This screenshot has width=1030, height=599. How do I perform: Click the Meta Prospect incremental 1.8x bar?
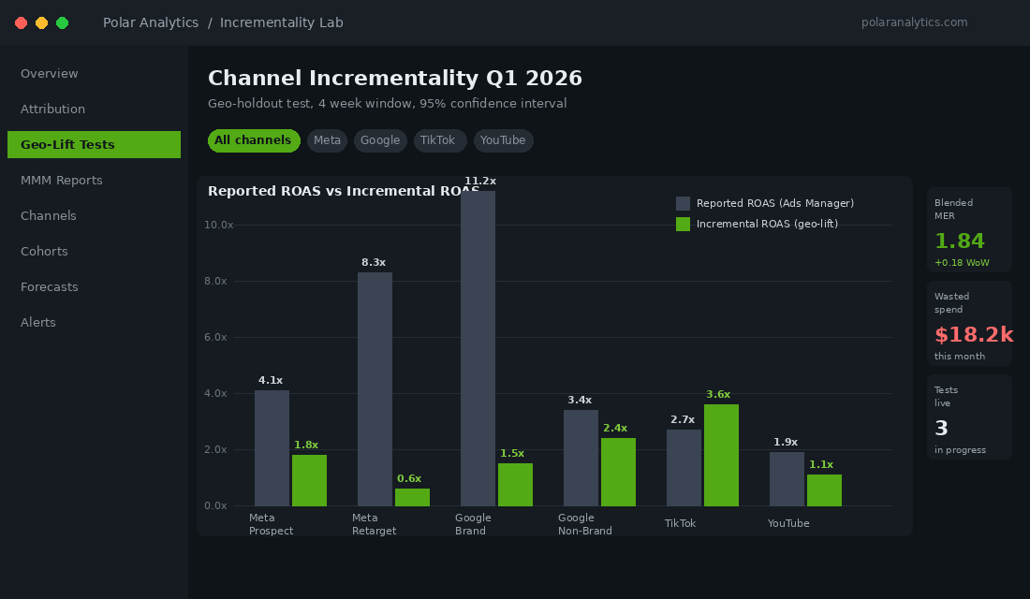(309, 481)
